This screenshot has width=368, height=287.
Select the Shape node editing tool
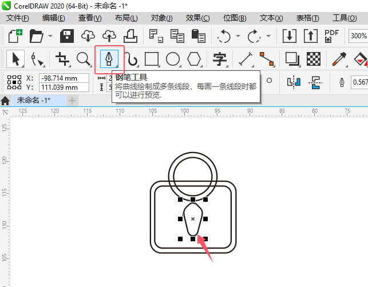tap(37, 59)
